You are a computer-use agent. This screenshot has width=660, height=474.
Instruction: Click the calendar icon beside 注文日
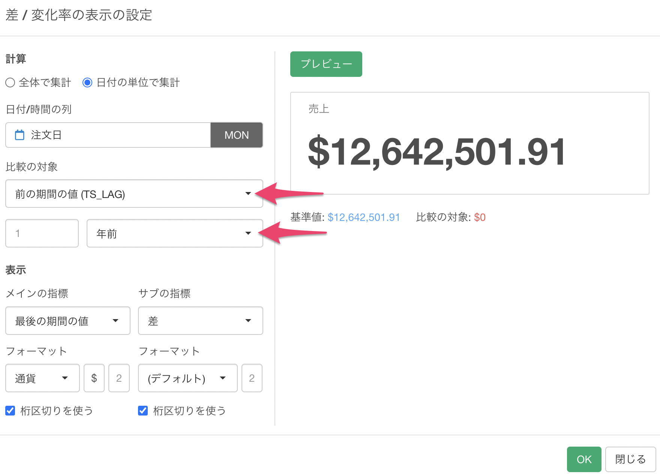coord(19,135)
